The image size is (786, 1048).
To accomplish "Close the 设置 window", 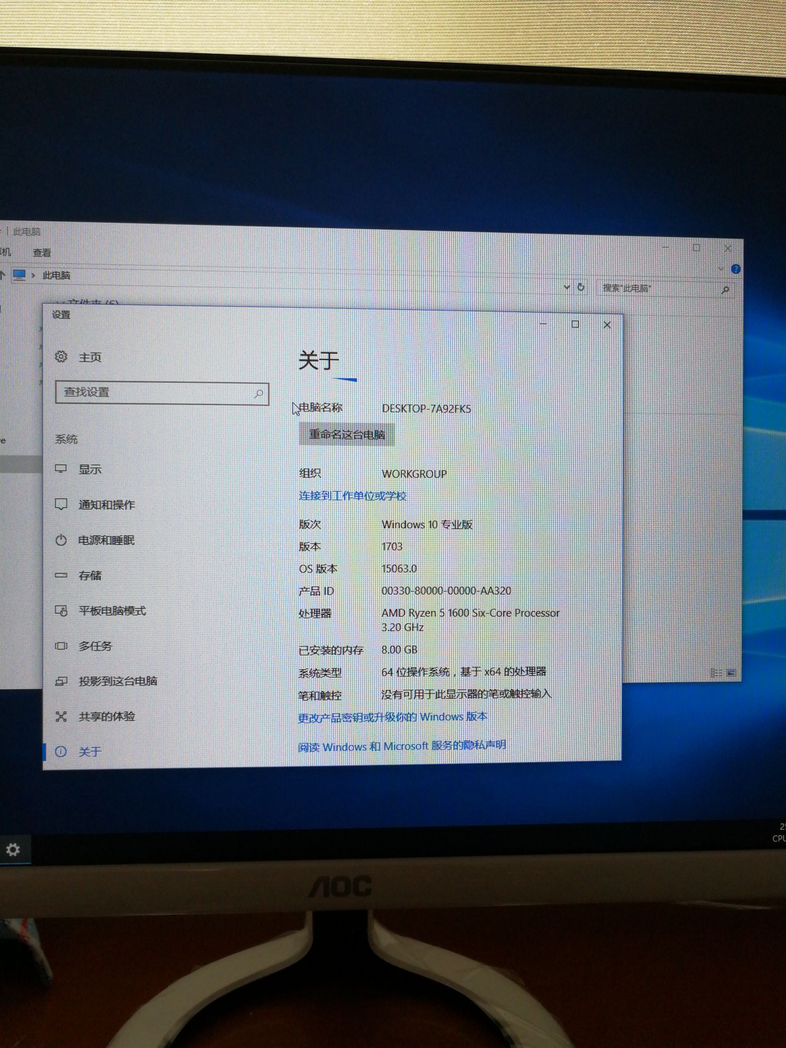I will (x=607, y=325).
